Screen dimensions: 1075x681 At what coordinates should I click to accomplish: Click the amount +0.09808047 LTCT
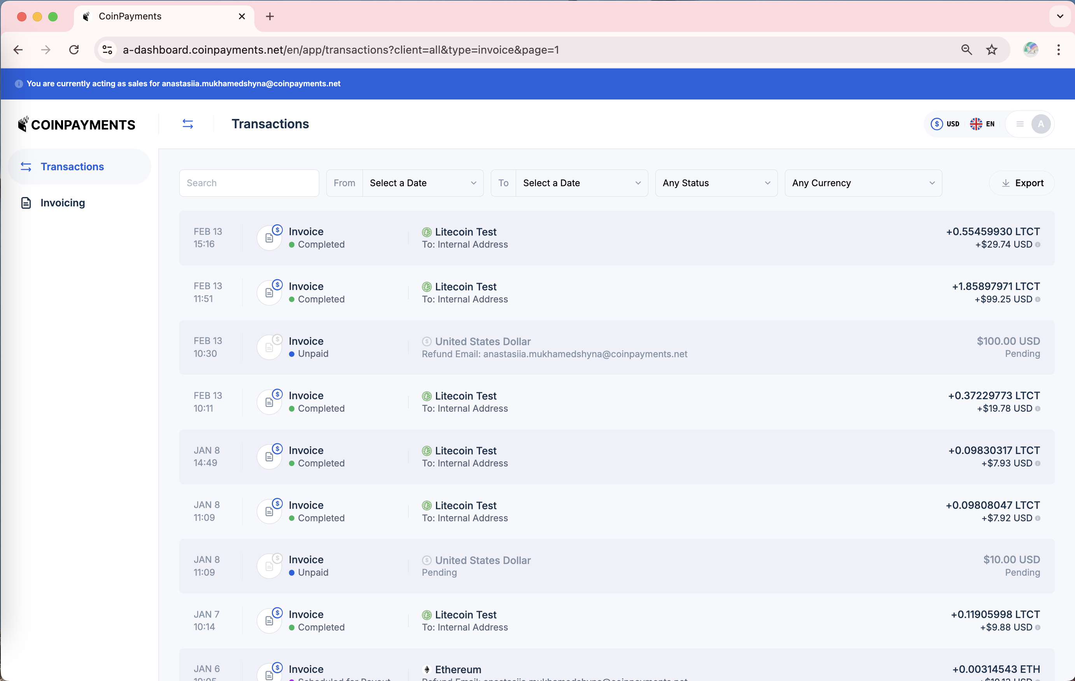[993, 505]
